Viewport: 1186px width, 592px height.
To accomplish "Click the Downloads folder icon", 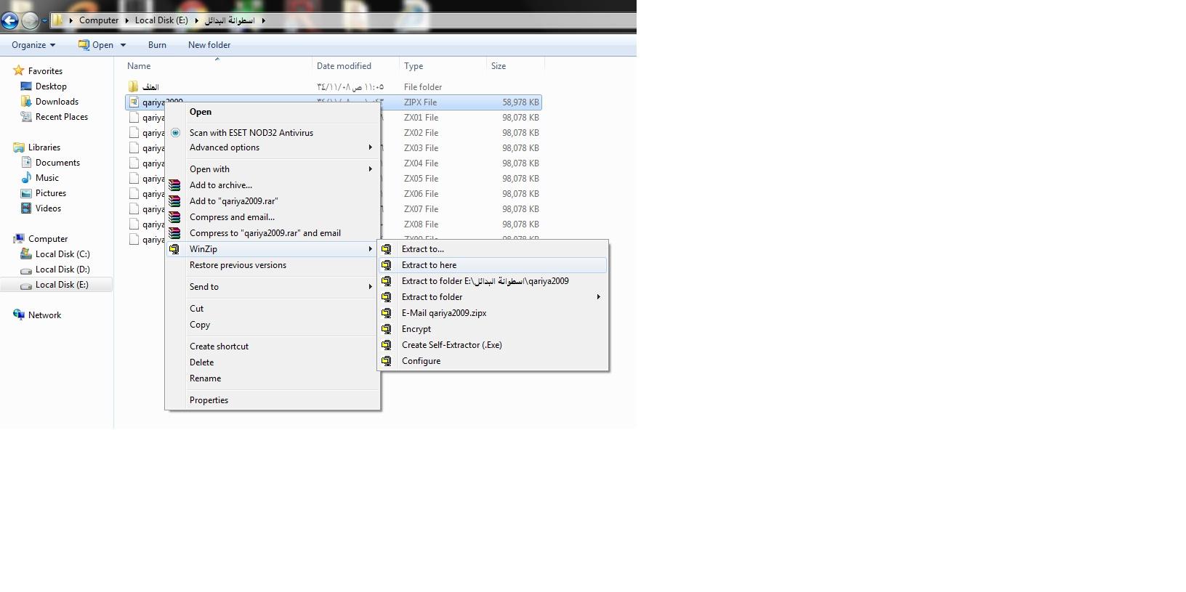I will pos(26,102).
